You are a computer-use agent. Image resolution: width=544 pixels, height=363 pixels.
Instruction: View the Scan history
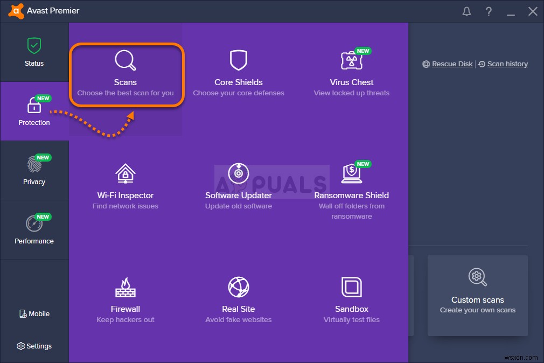point(507,64)
